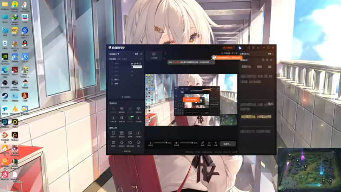The width and height of the screenshot is (341, 192).
Task: Click the microphone tool in the interactive section
Action: click(x=113, y=110)
